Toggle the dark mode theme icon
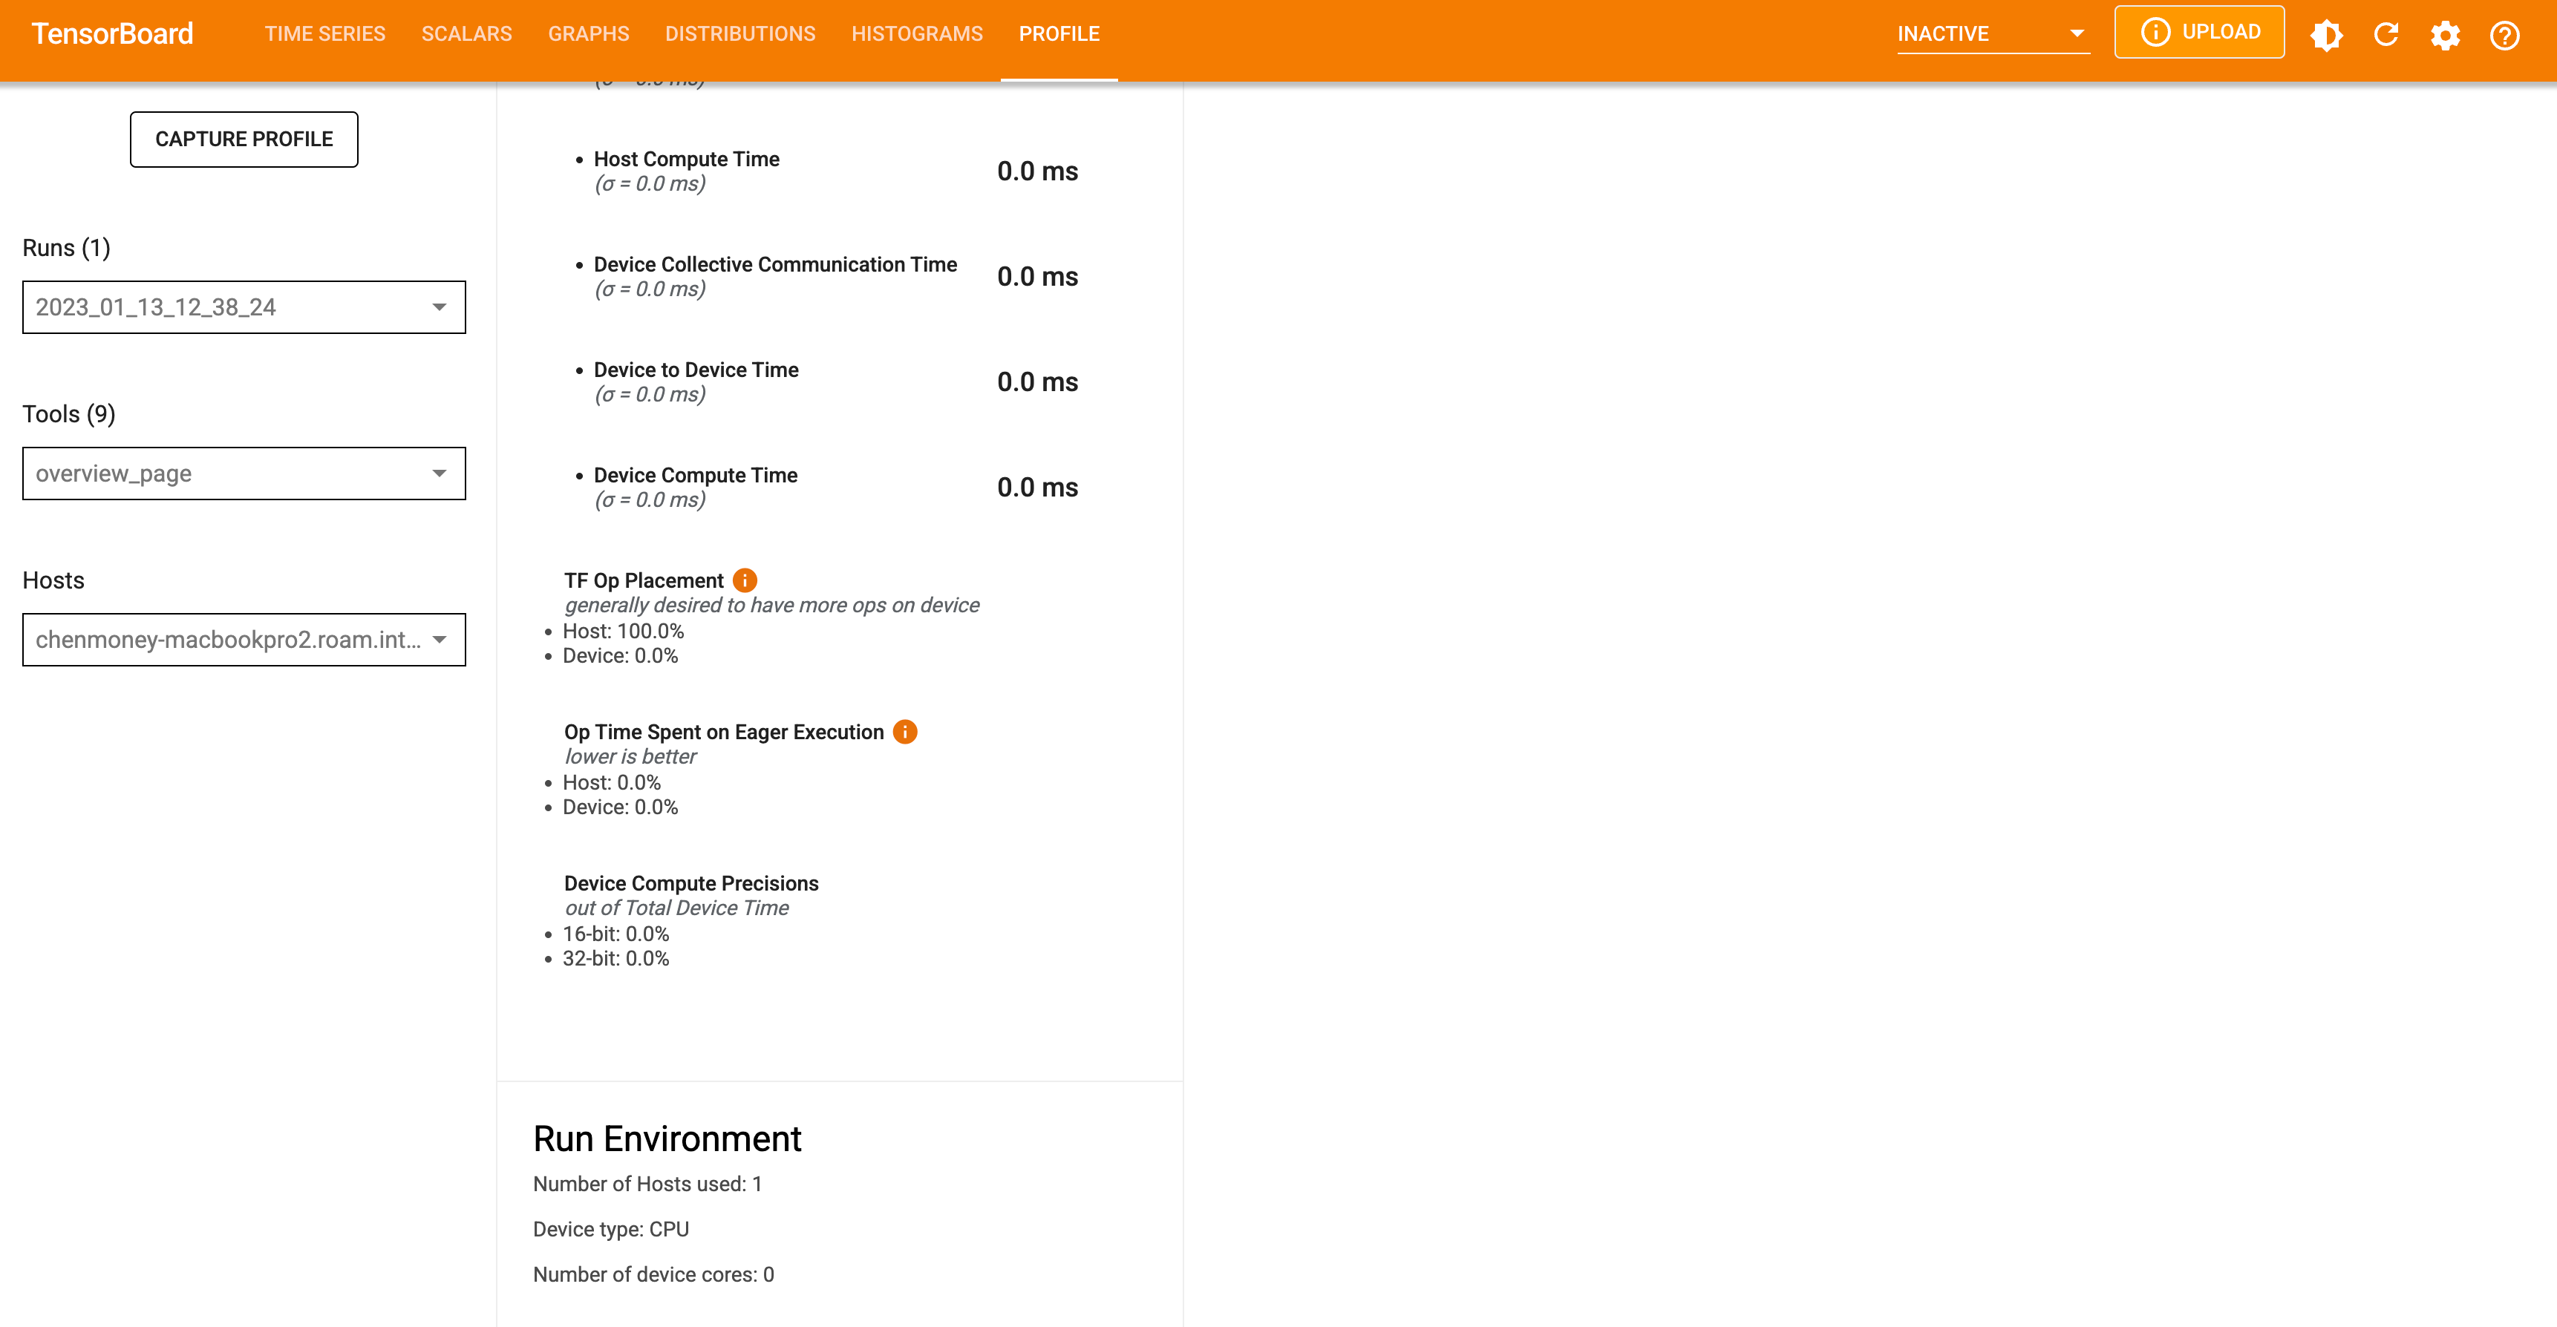2557x1327 pixels. click(2325, 35)
